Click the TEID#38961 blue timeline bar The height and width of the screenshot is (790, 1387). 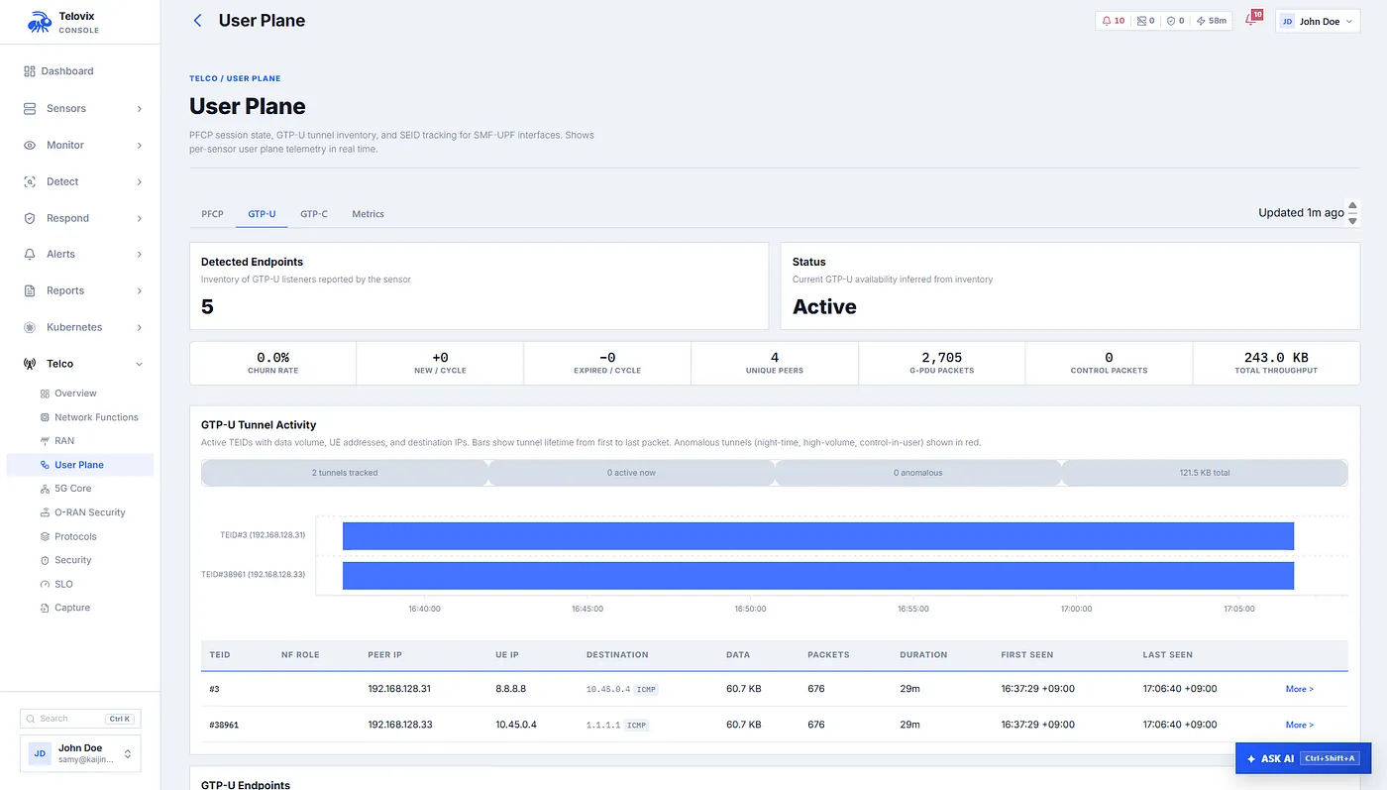pos(818,576)
